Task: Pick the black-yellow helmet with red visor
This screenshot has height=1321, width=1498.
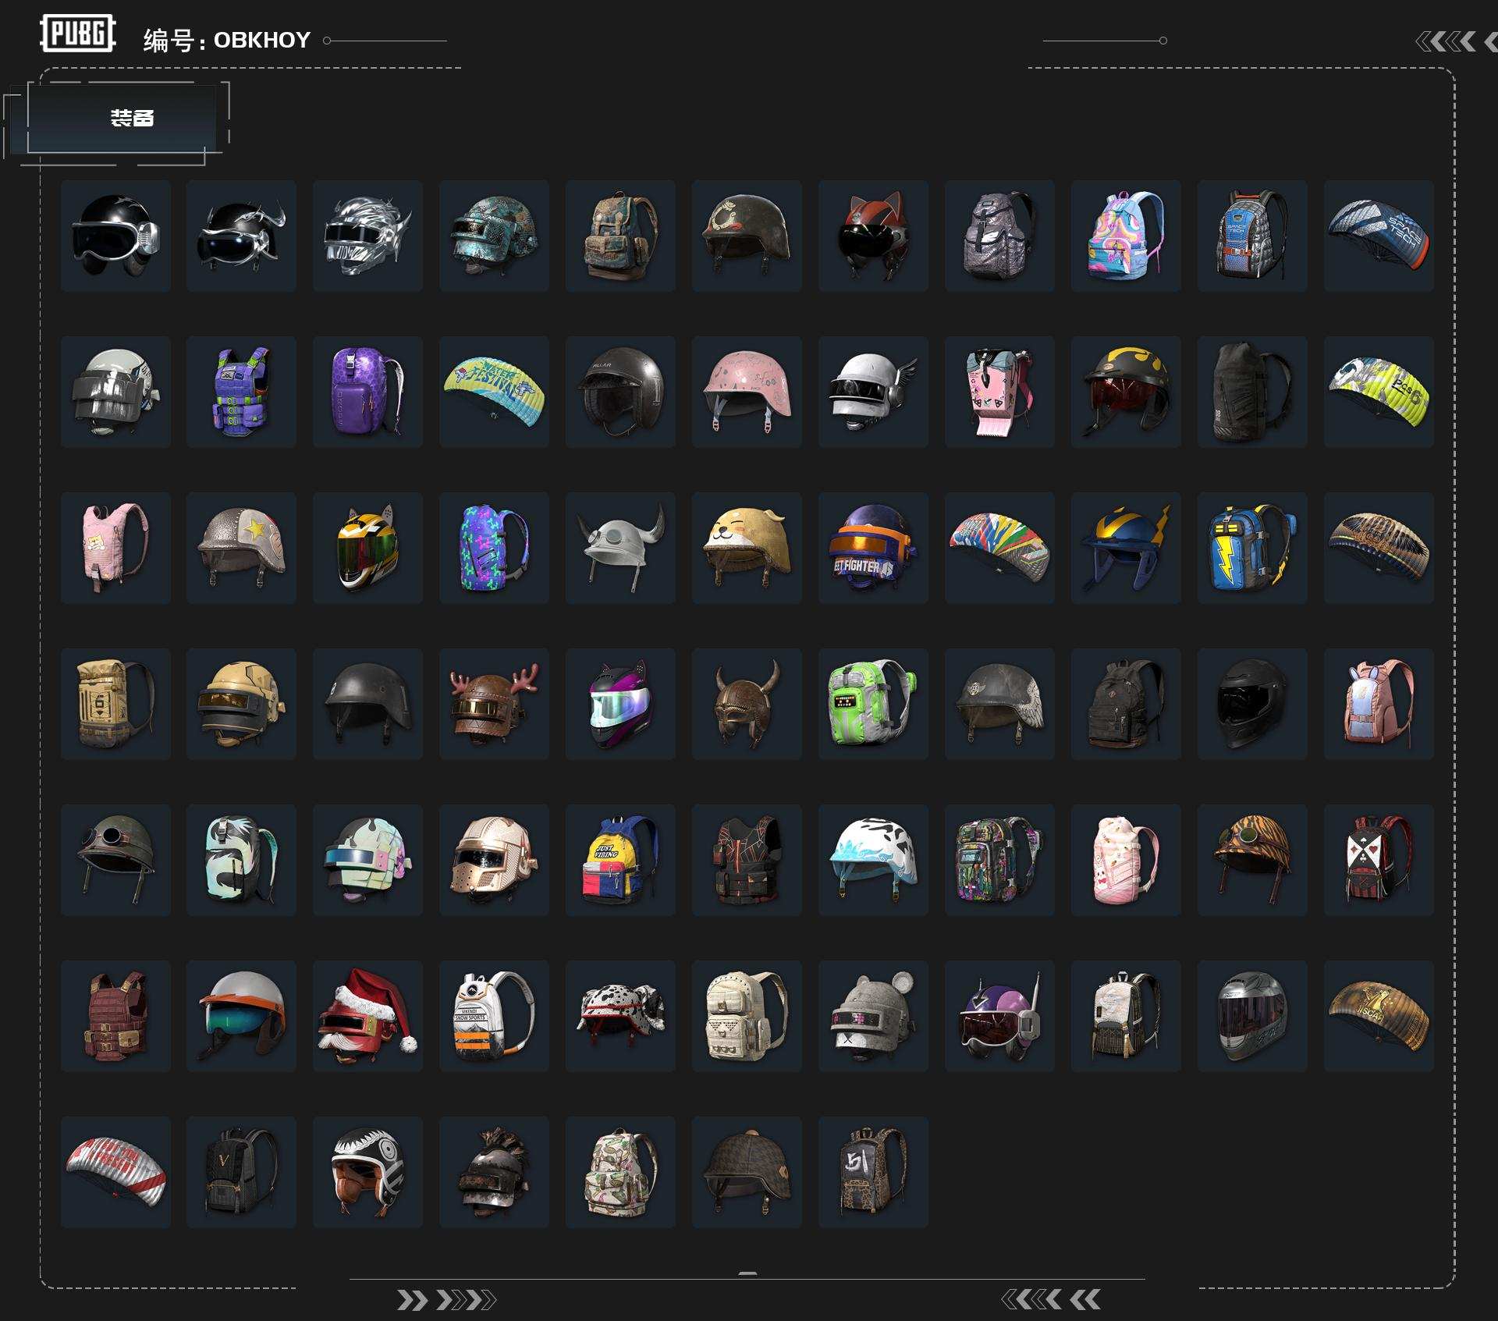Action: click(1126, 392)
